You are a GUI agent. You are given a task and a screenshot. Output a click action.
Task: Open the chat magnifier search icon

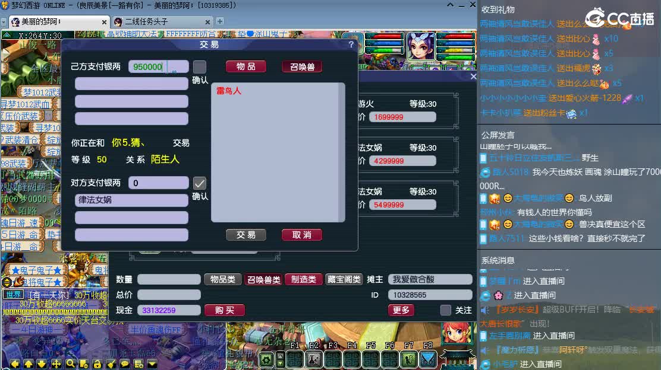point(70,364)
